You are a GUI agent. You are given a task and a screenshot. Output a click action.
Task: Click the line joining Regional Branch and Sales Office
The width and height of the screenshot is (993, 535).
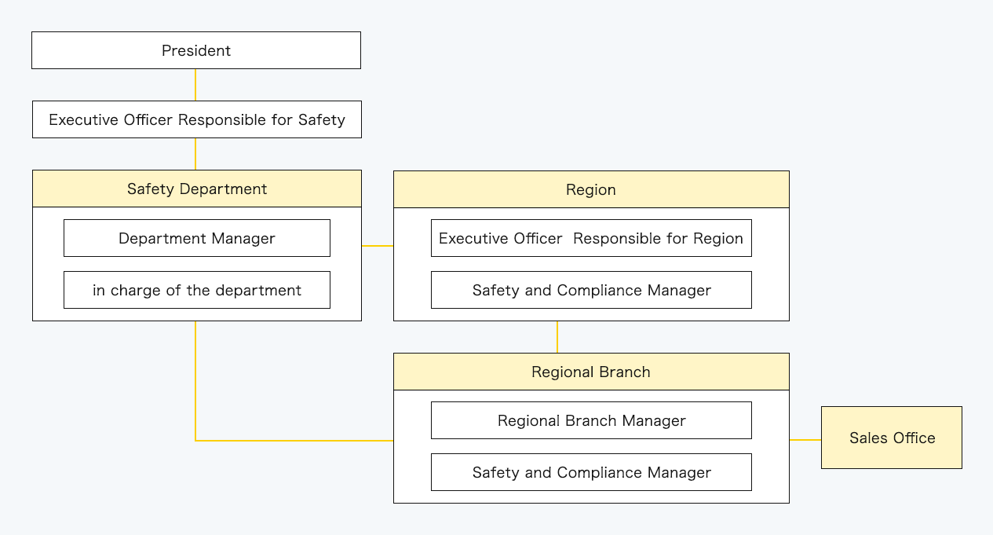pyautogui.click(x=805, y=438)
